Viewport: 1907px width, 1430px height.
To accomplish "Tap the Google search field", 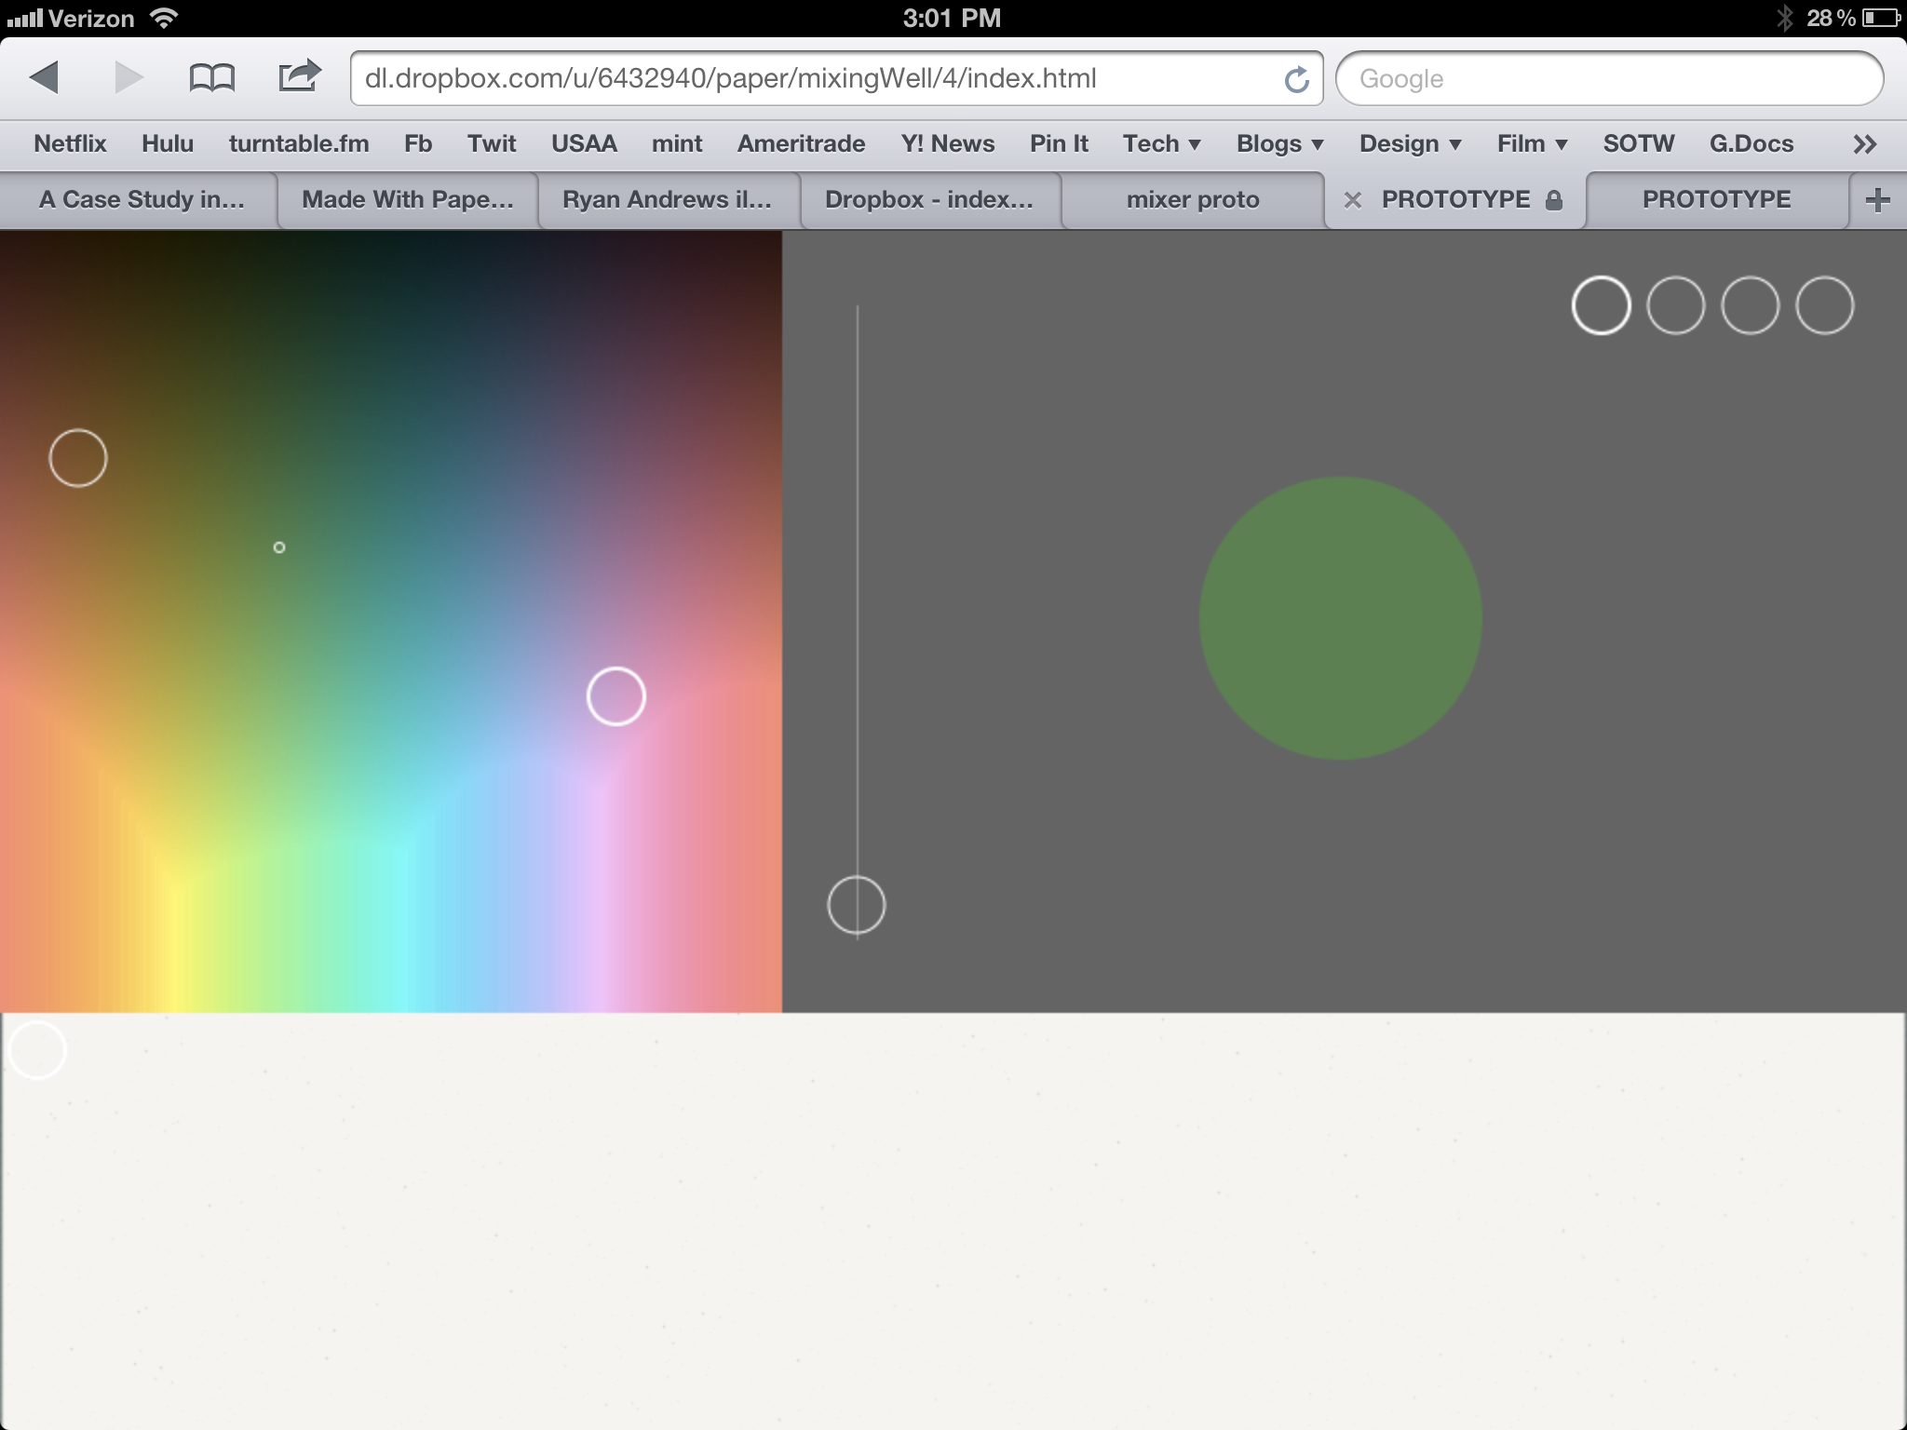I will coord(1608,79).
